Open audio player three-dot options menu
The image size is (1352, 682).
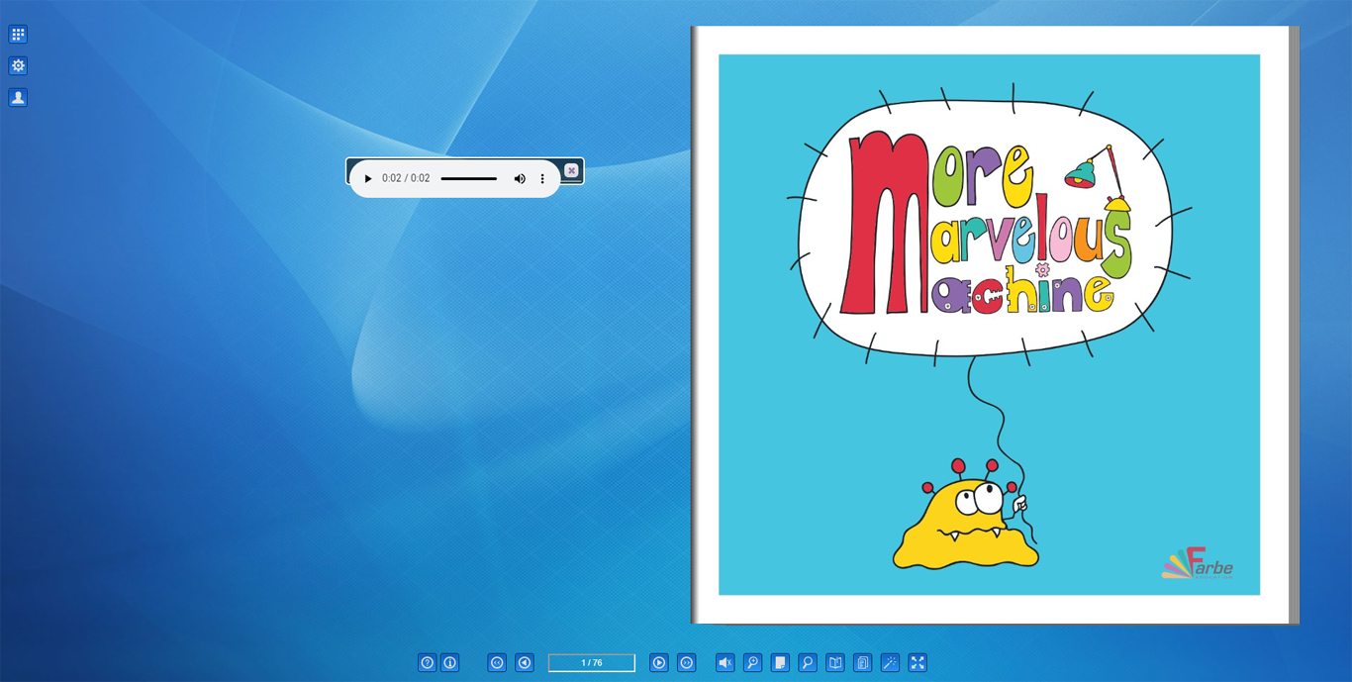[542, 179]
